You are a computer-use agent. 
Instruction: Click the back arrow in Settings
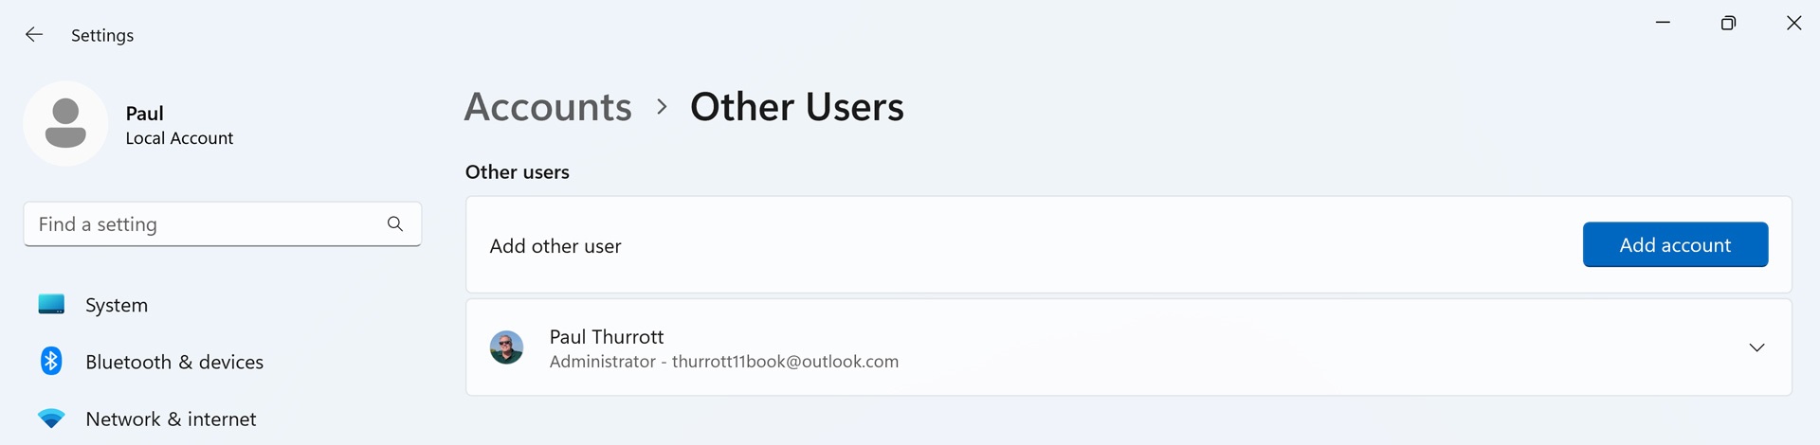pos(34,35)
